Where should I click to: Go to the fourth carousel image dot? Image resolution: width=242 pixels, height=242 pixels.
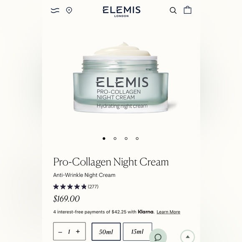click(x=137, y=139)
